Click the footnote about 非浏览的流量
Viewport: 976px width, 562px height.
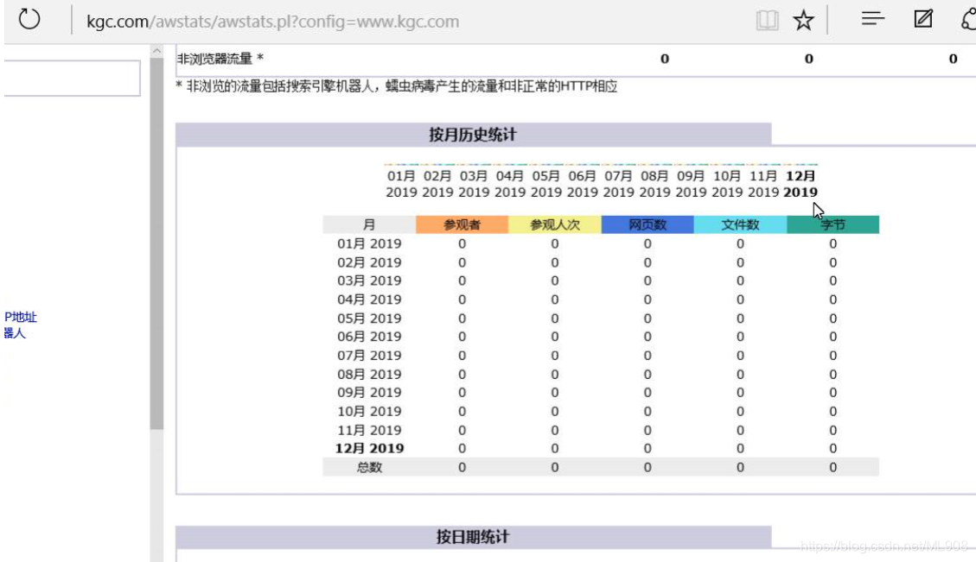397,86
